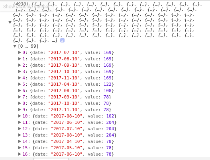Click value 169 in entry 2
Viewport: 210px width, 160px height.
[108, 65]
